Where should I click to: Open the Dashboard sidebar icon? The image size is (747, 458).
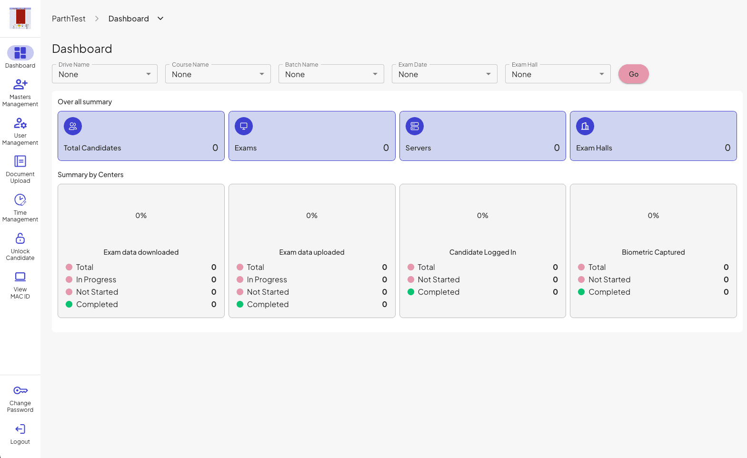20,52
